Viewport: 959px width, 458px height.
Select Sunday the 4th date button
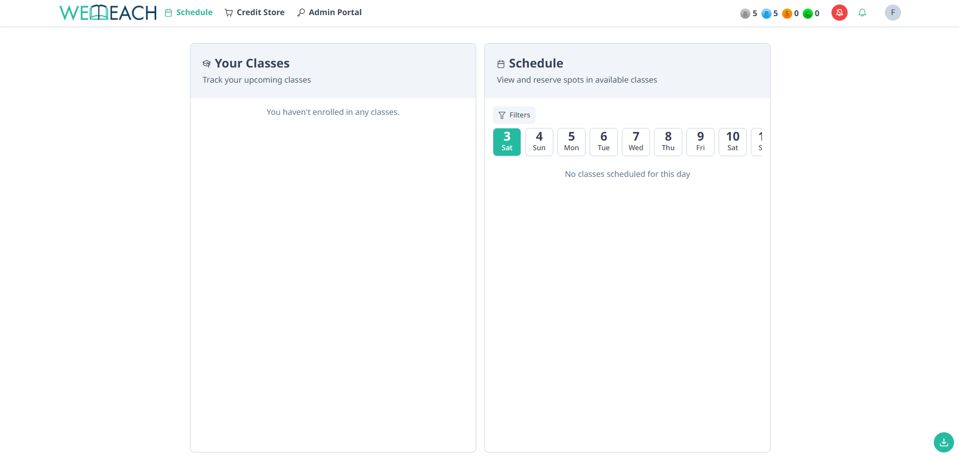[539, 142]
